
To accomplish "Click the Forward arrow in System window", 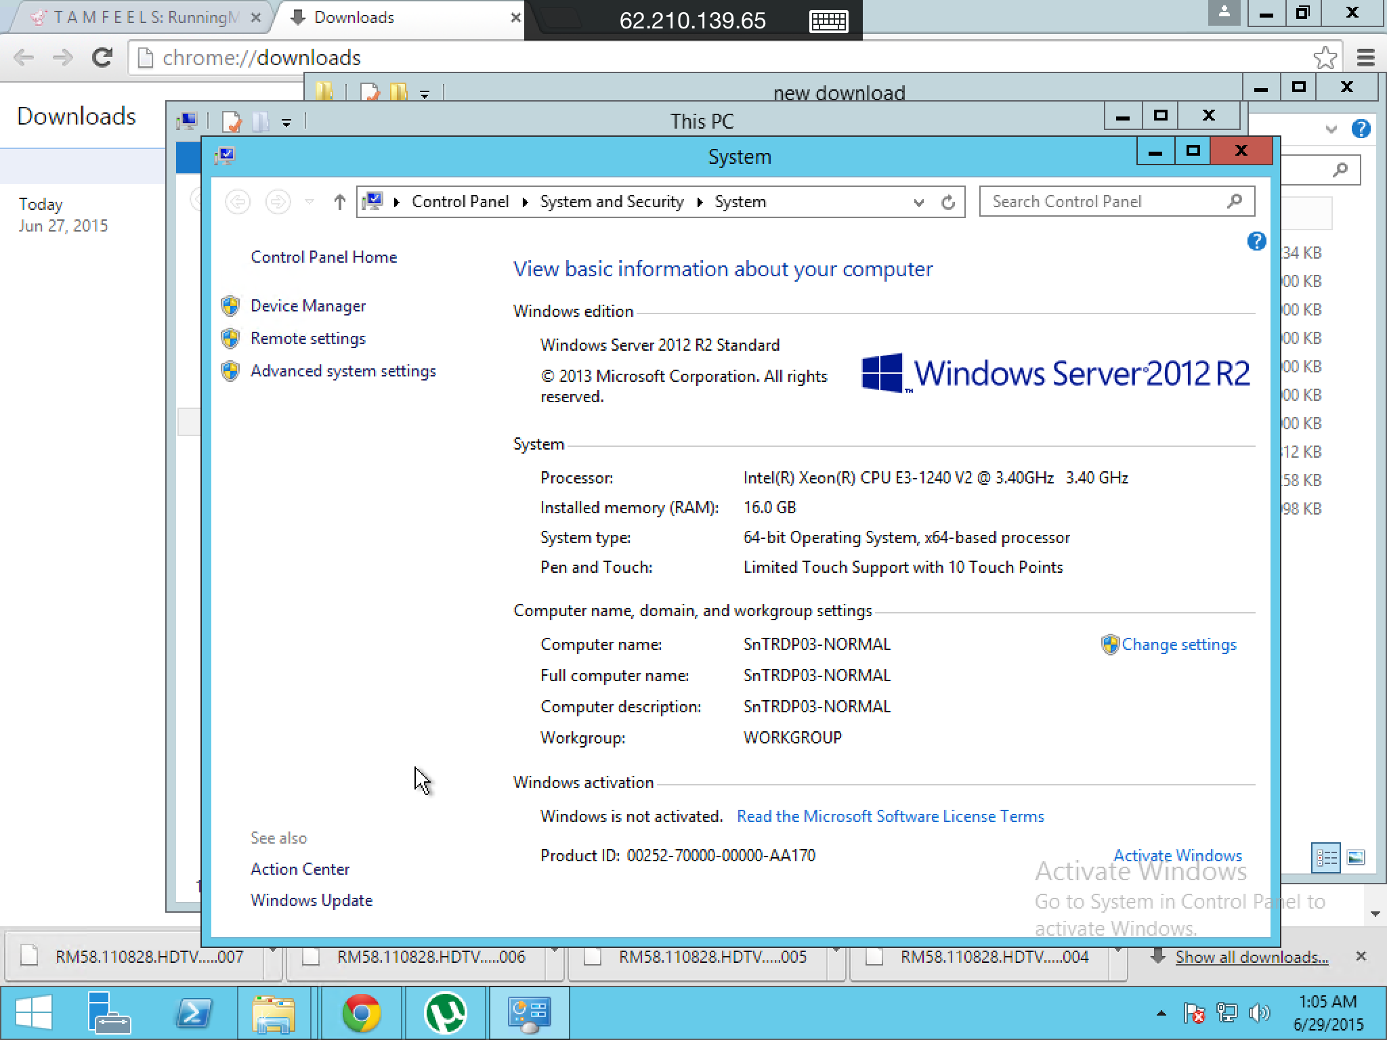I will pos(278,202).
